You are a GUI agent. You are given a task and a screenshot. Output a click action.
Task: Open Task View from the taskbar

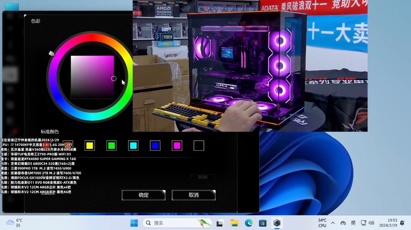coord(220,223)
